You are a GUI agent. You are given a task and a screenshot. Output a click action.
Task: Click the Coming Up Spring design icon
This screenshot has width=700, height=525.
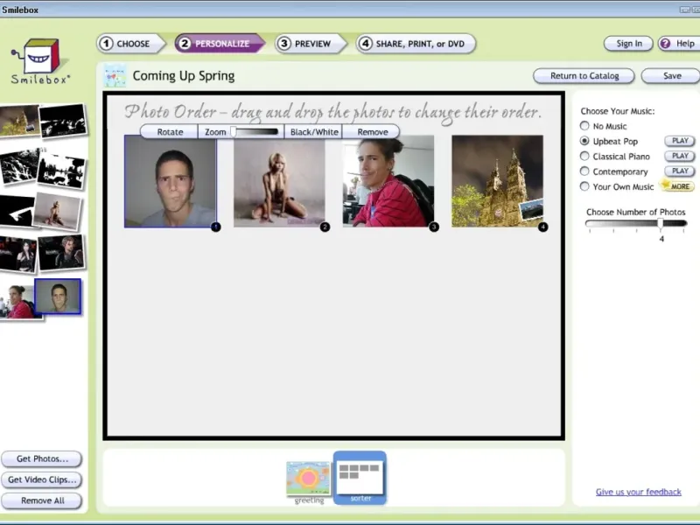click(x=115, y=75)
